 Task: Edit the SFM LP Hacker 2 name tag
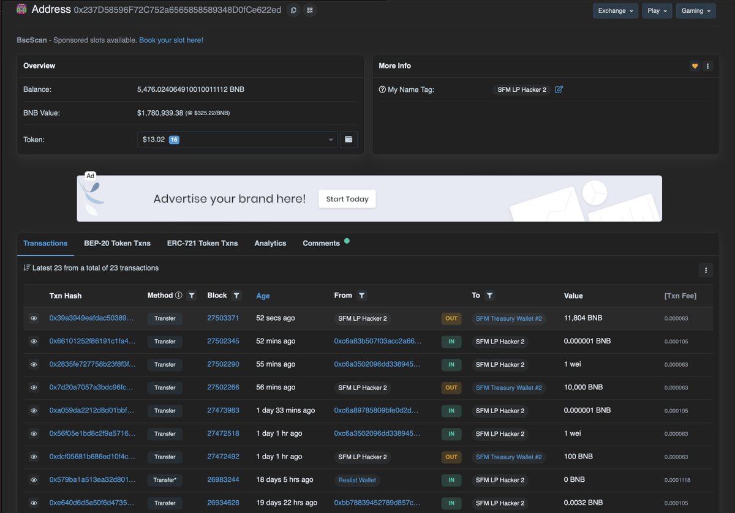point(559,89)
